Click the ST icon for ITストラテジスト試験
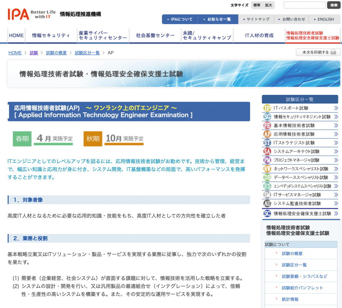The image size is (342, 308). pyautogui.click(x=267, y=143)
